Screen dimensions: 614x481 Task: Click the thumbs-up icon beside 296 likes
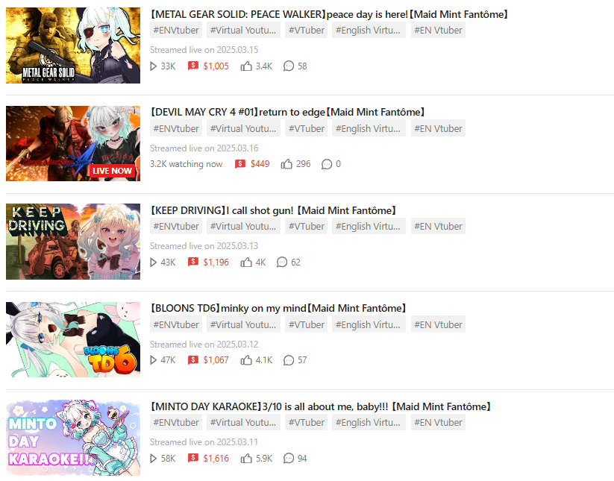(x=286, y=164)
